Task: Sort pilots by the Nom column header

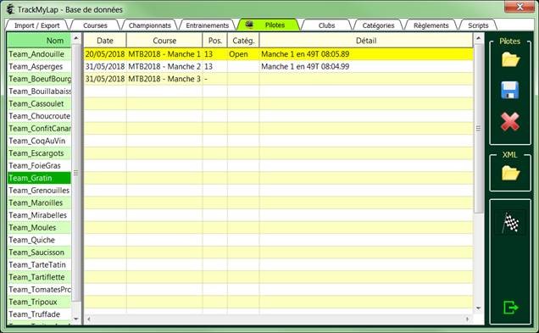Action: [x=39, y=41]
